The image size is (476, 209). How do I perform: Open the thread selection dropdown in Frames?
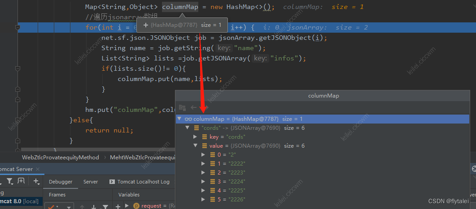coord(60,207)
